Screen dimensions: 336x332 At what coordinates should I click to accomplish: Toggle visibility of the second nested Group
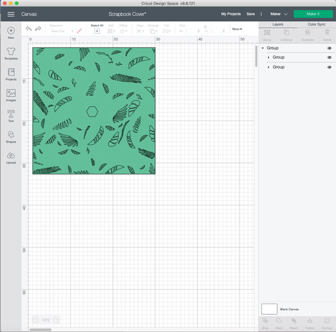329,67
